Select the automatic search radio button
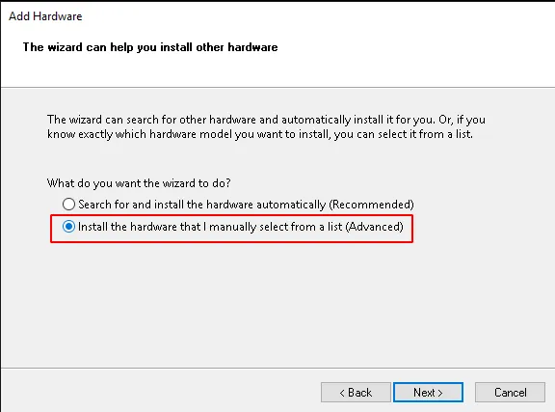Screen dimensions: 555x412 pos(68,205)
